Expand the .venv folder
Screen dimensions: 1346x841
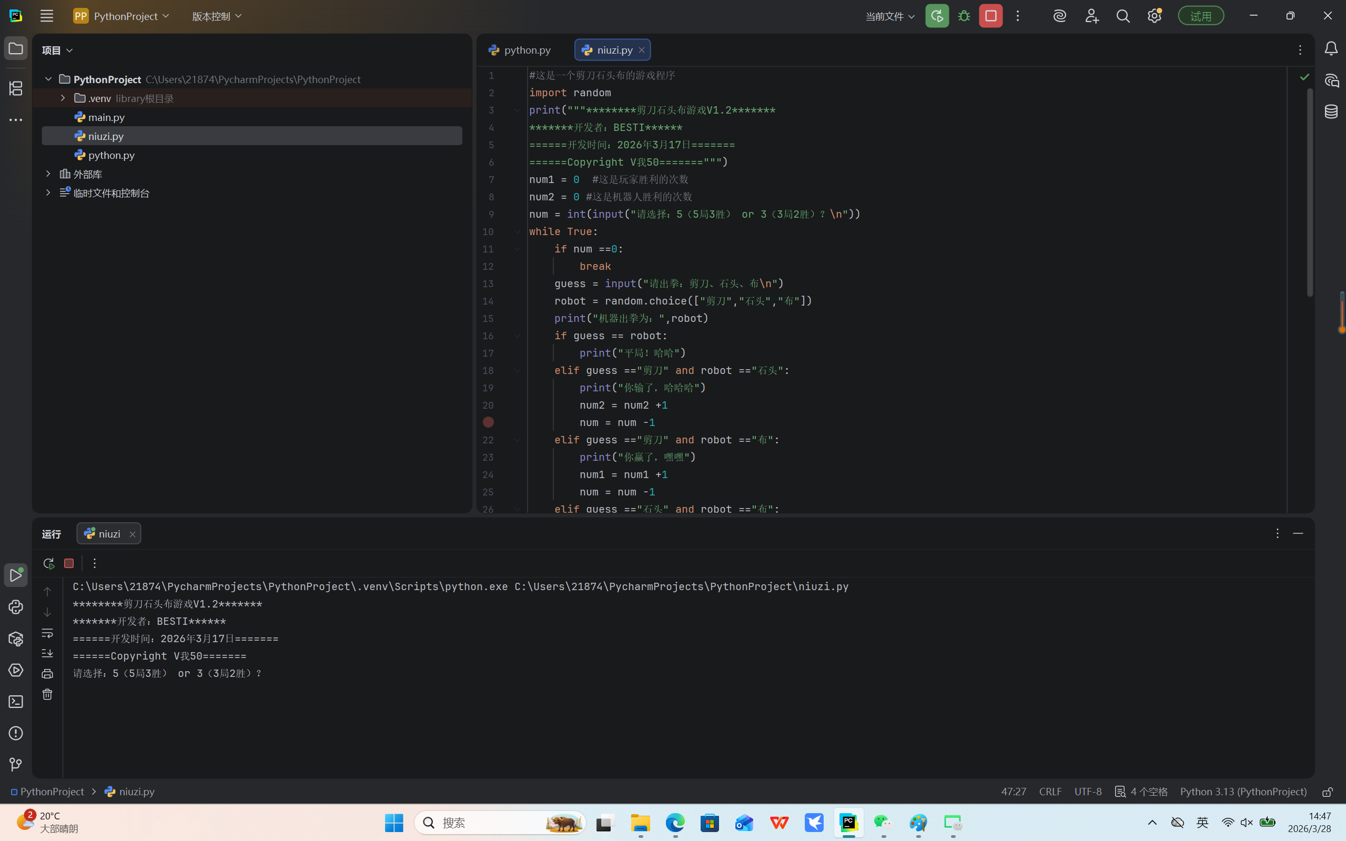63,98
